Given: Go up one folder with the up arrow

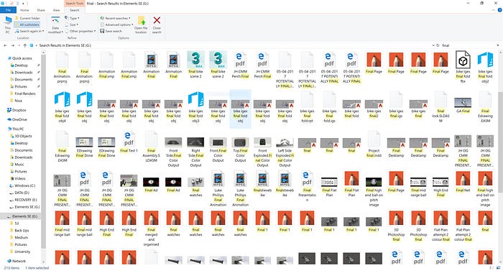Looking at the screenshot, I should click(x=24, y=45).
